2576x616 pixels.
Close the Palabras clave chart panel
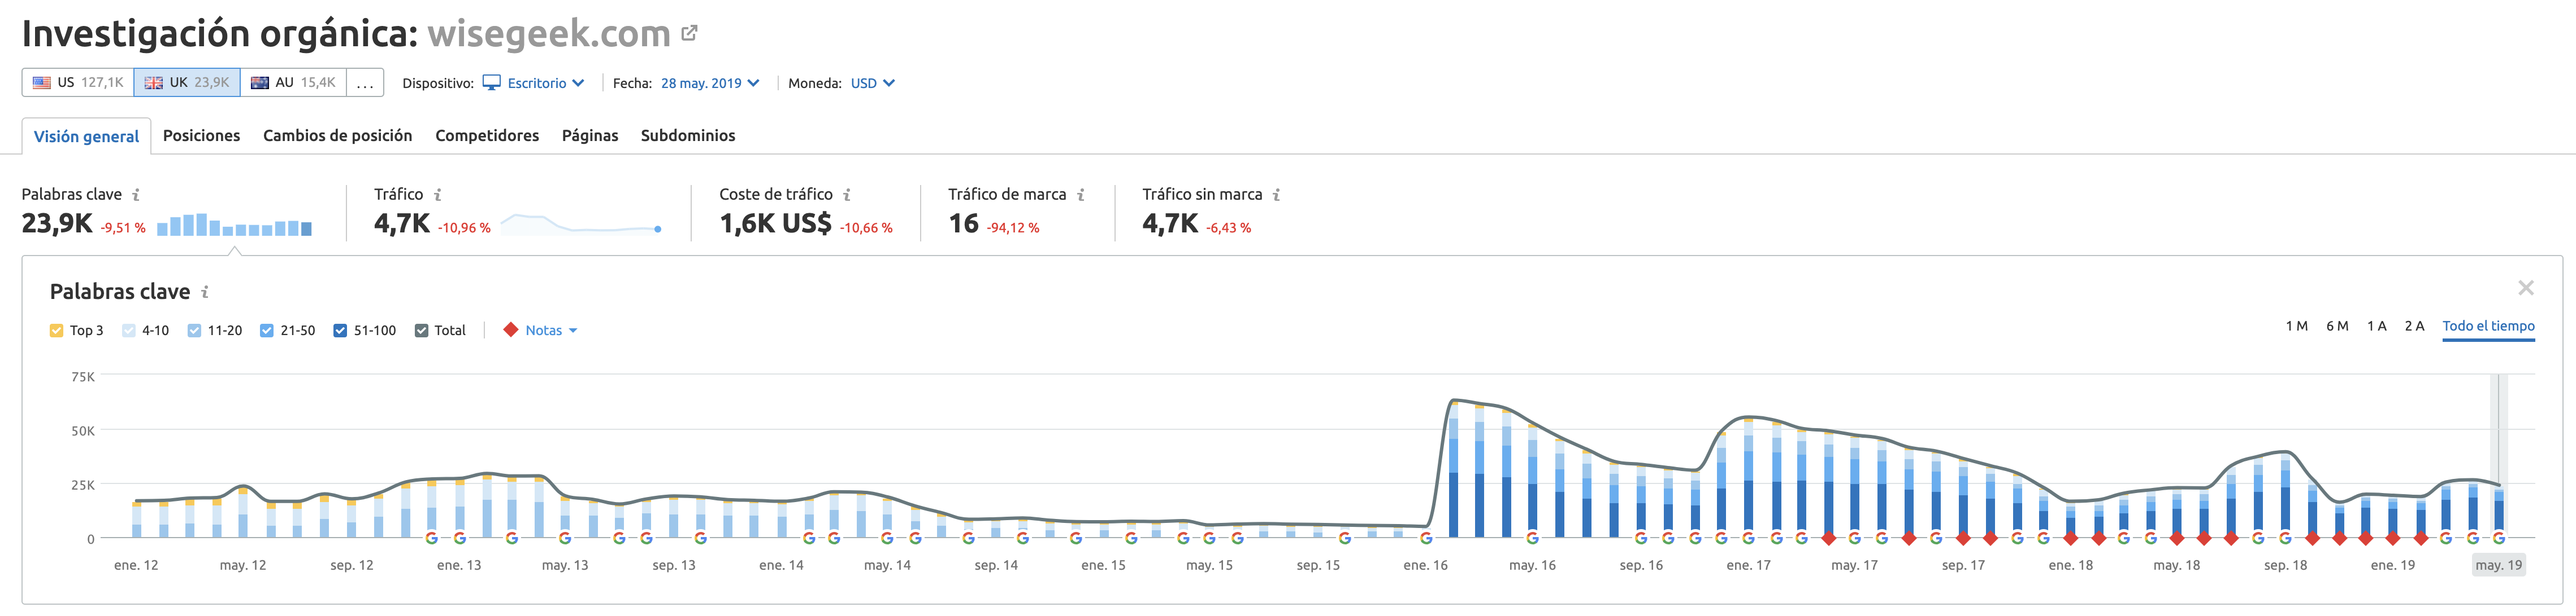(x=2525, y=288)
